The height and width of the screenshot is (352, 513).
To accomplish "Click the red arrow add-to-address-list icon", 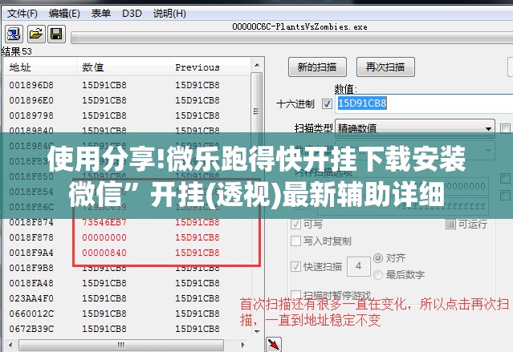I will [274, 344].
